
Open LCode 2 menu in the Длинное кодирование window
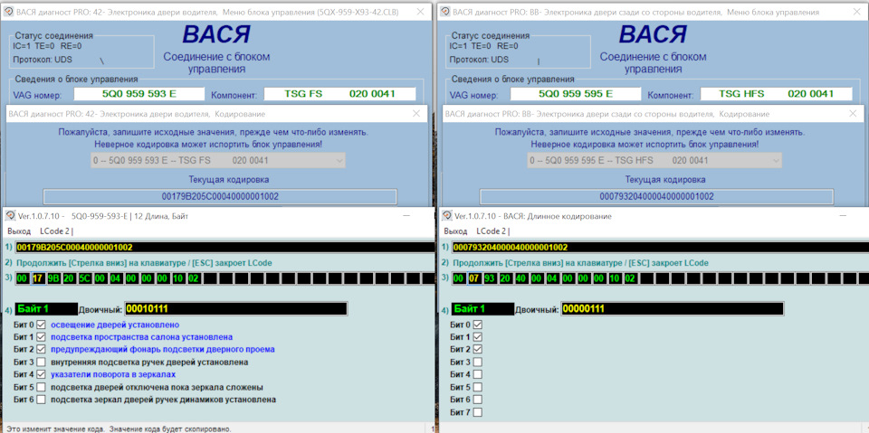coord(491,231)
